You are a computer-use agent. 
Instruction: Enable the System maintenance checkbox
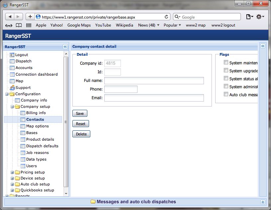[x=226, y=62]
